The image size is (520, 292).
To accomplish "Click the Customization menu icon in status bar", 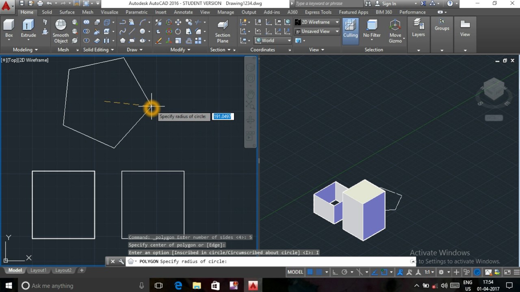I will [516, 272].
